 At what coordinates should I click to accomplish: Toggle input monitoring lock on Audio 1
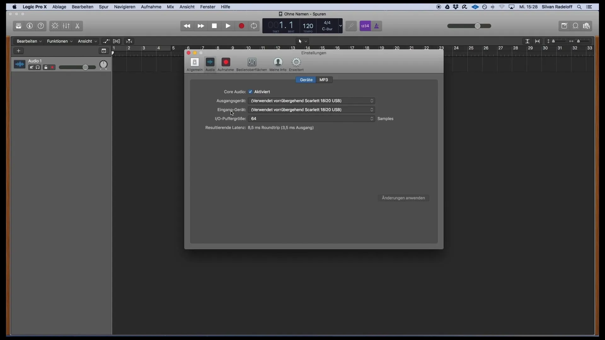tap(46, 67)
